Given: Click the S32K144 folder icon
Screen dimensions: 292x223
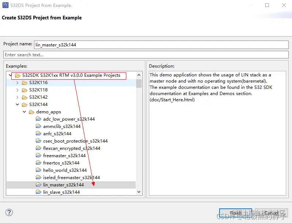Looking at the screenshot, I should pos(25,105).
